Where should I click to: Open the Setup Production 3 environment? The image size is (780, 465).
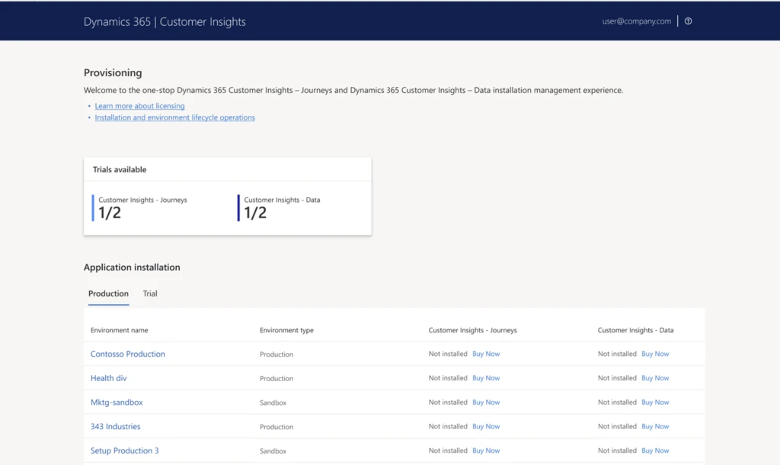coord(124,451)
